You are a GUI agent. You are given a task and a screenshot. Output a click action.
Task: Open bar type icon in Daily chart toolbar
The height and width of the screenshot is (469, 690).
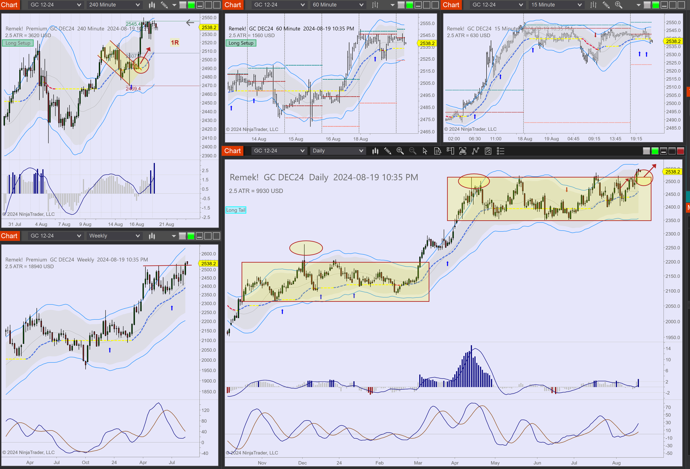tap(375, 151)
